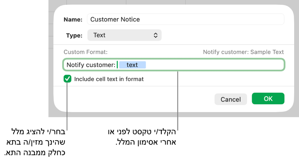Click the "Type:" label

click(x=74, y=35)
